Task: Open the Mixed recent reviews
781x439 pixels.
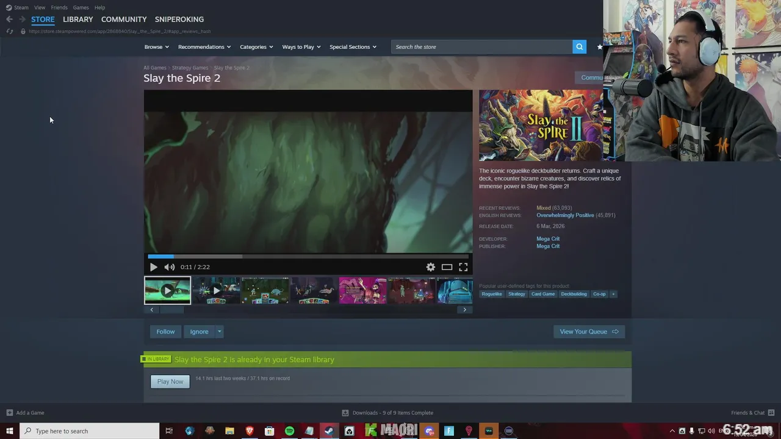Action: click(544, 208)
